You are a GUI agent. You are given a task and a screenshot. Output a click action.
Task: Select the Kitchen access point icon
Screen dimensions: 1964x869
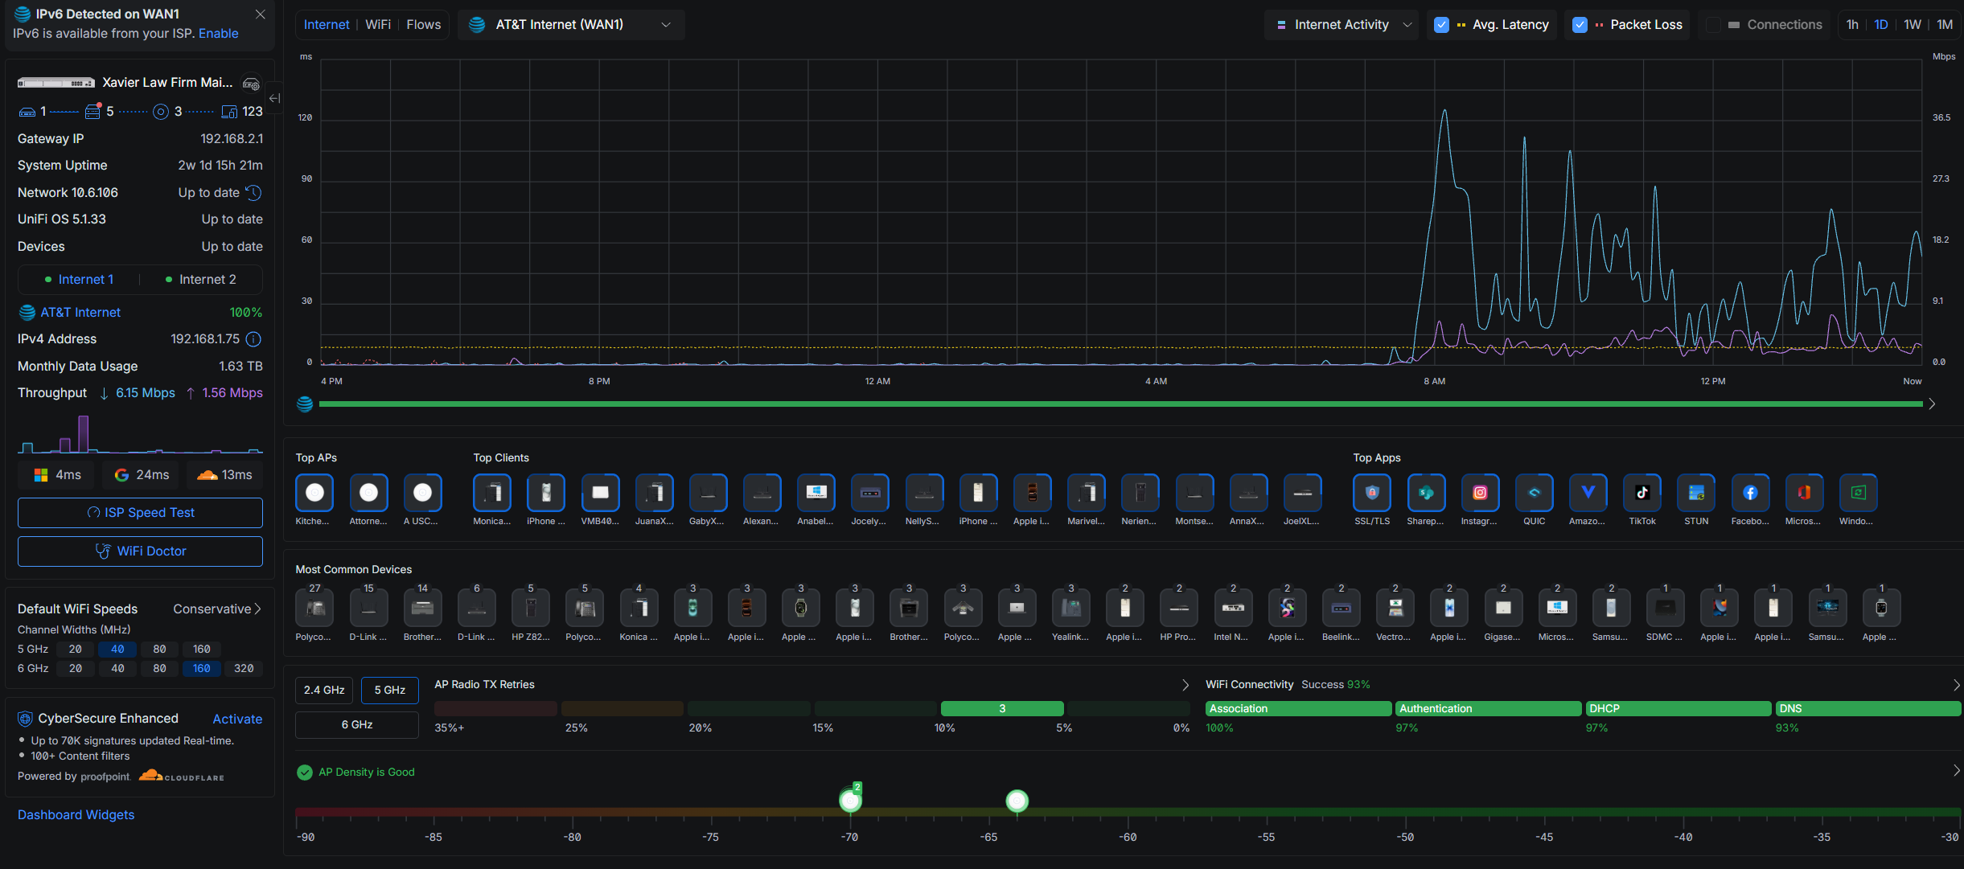[x=314, y=493]
